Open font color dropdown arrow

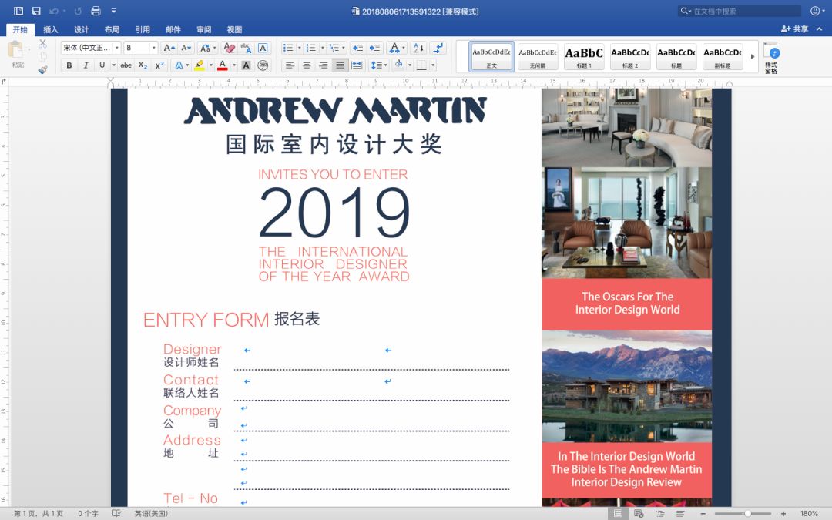[234, 65]
